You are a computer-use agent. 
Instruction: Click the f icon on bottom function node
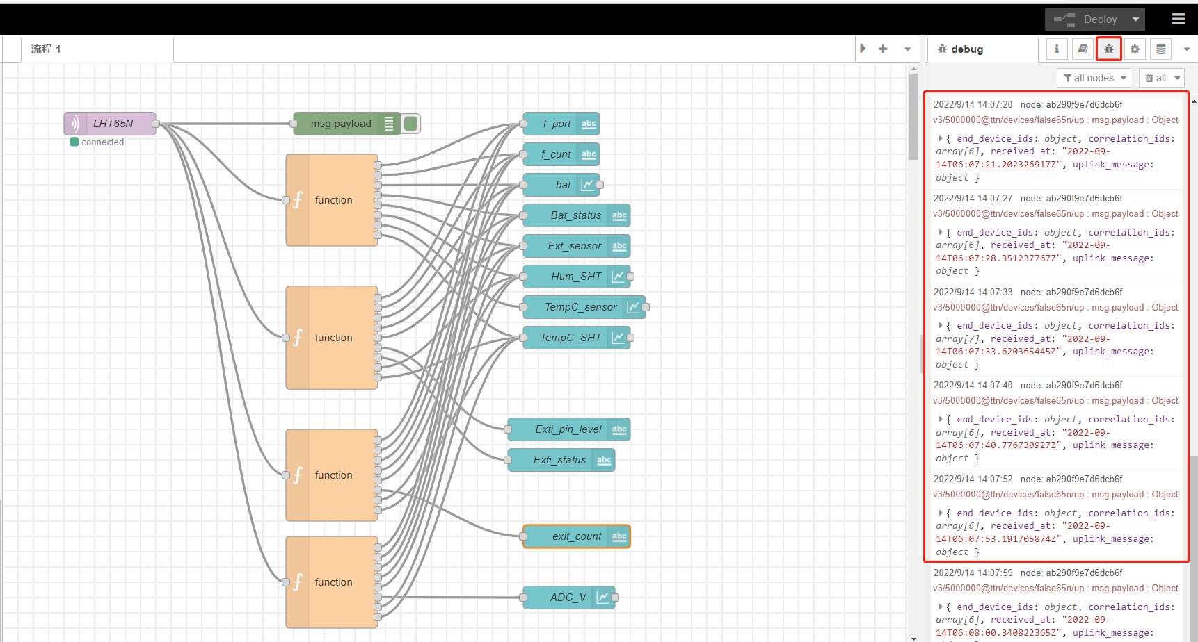click(x=298, y=582)
